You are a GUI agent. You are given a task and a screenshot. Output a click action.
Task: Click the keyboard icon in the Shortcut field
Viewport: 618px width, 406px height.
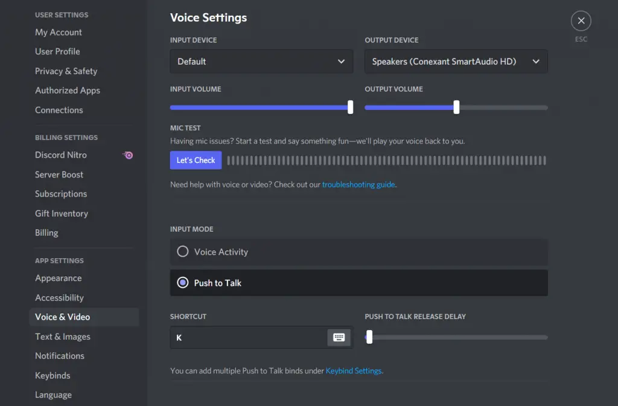(x=339, y=338)
